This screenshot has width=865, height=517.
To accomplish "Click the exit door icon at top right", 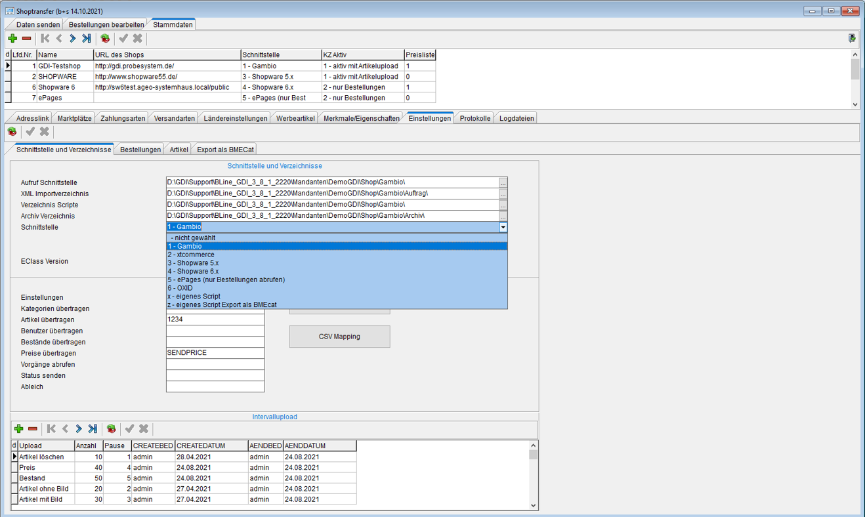I will (x=852, y=39).
